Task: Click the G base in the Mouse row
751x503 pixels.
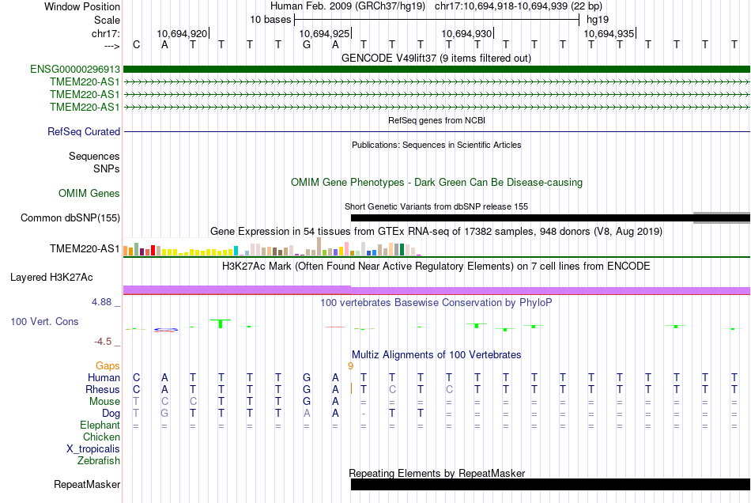Action: coord(307,402)
